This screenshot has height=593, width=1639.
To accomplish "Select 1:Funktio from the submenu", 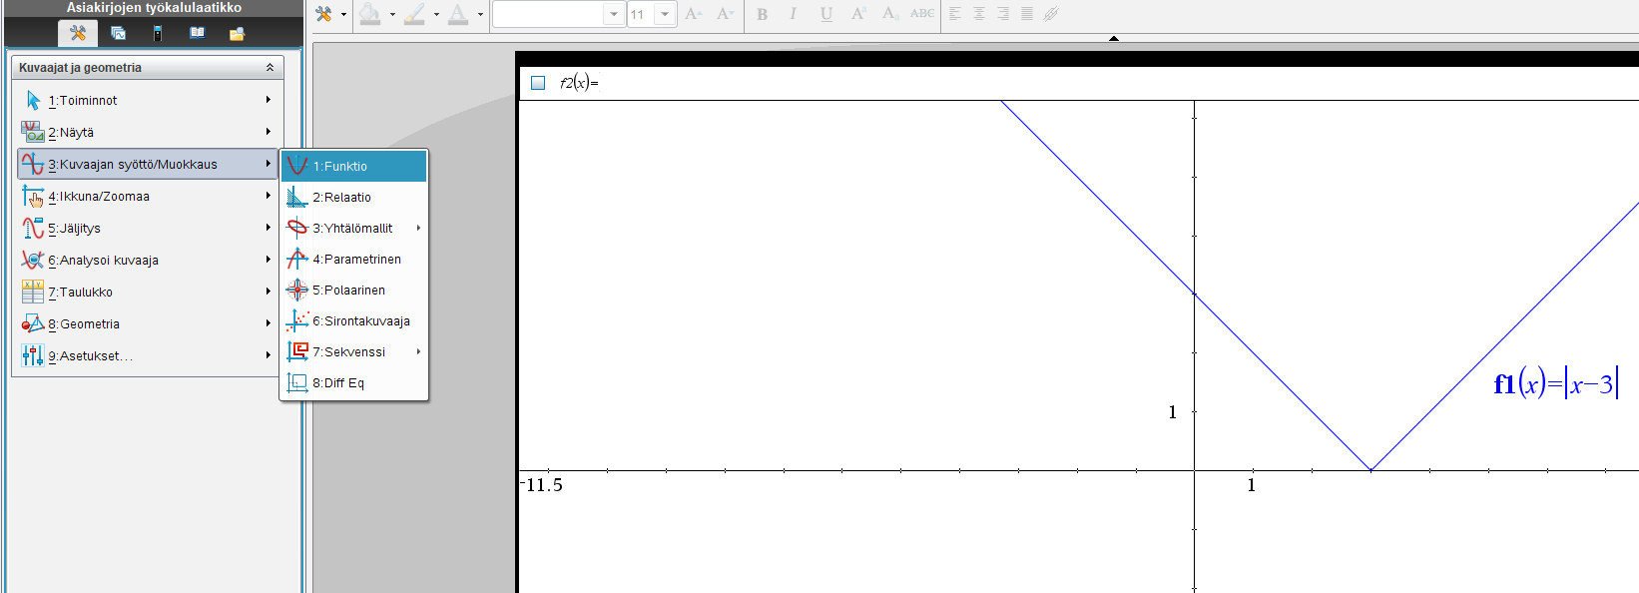I will pos(354,167).
